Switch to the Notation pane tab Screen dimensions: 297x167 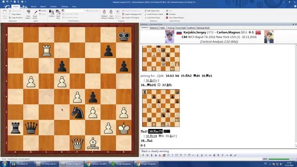pyautogui.click(x=145, y=28)
